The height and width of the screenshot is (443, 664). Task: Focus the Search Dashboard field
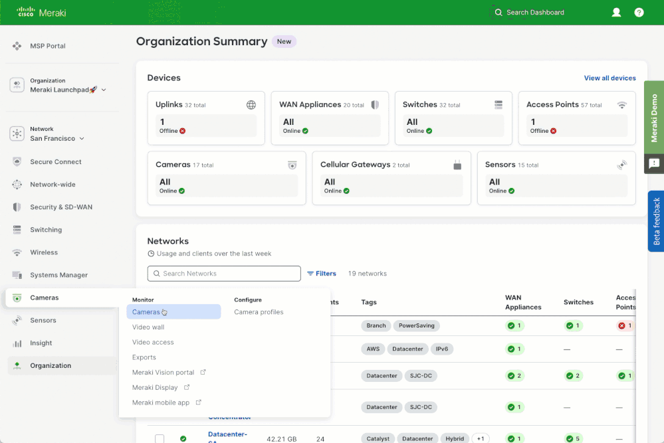pyautogui.click(x=535, y=12)
